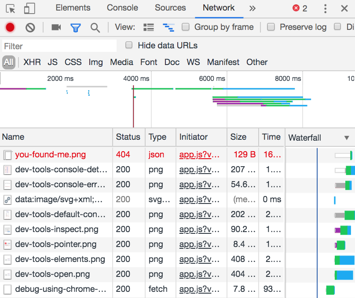Select the Network tab
Viewport: 355px width, 298px height.
(219, 8)
